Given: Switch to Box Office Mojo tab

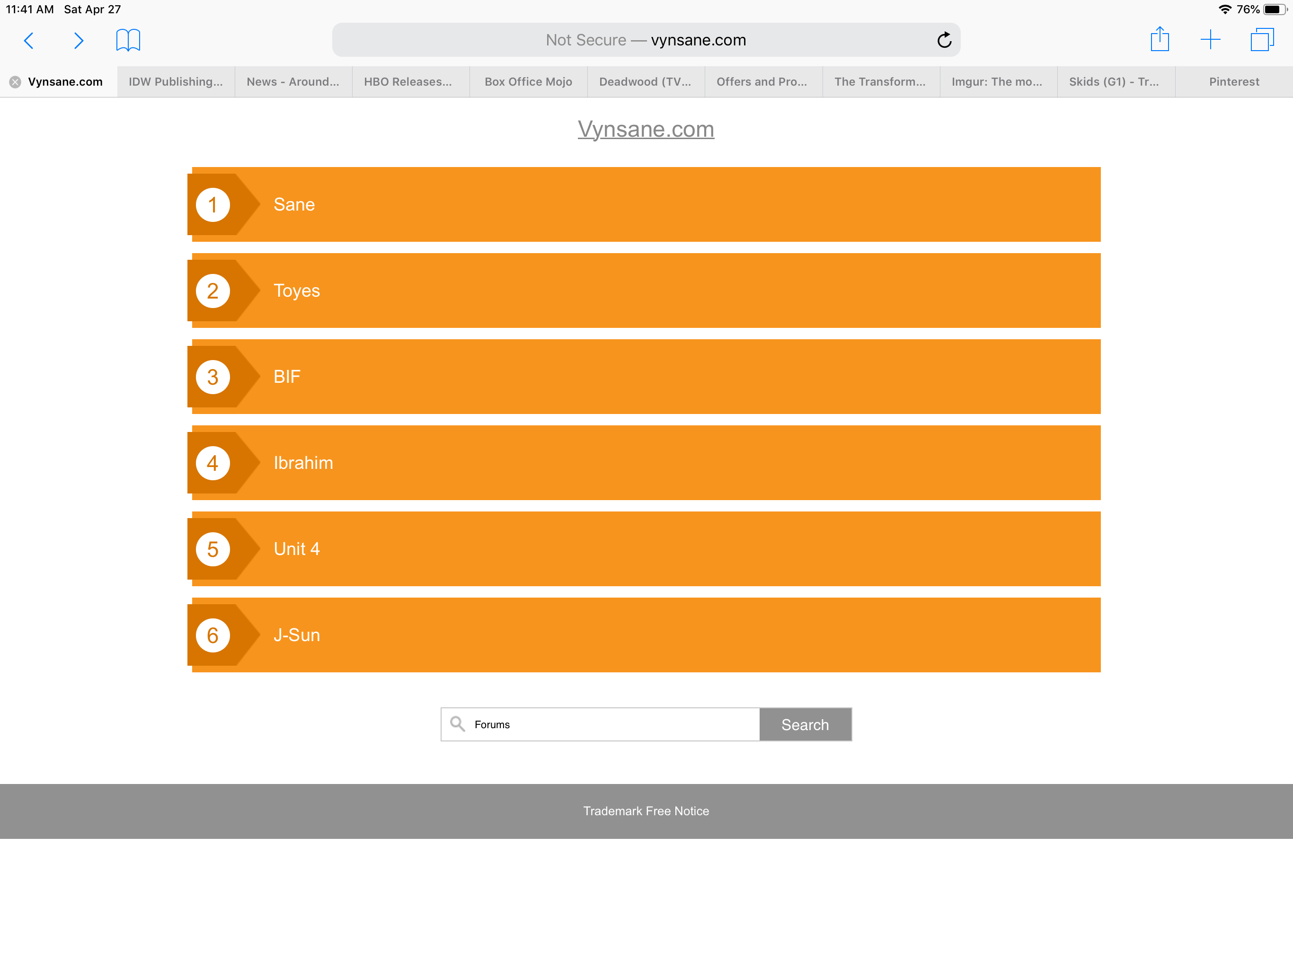Looking at the screenshot, I should coord(528,82).
